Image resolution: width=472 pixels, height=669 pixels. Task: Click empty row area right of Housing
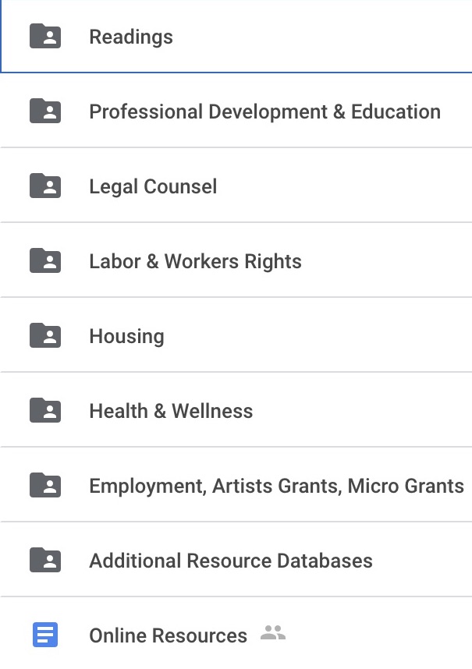coord(318,335)
